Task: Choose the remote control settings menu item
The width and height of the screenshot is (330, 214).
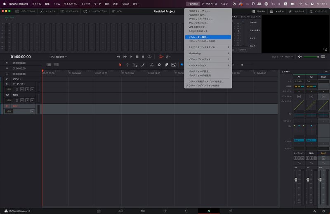Action: coord(208,42)
